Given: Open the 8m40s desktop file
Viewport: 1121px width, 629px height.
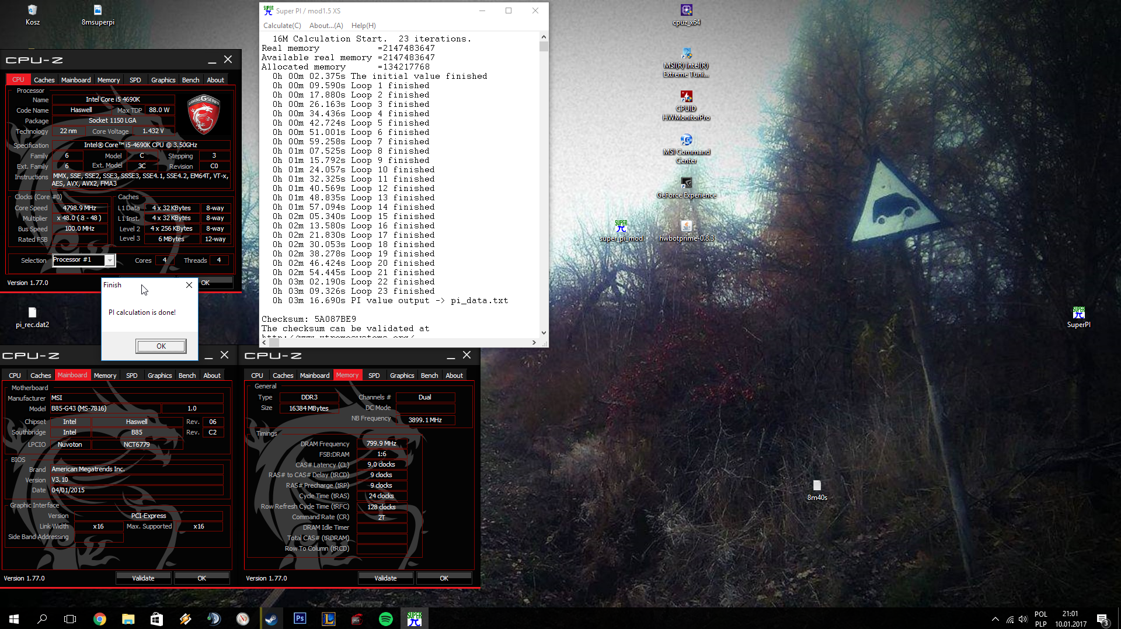Looking at the screenshot, I should coord(817,491).
